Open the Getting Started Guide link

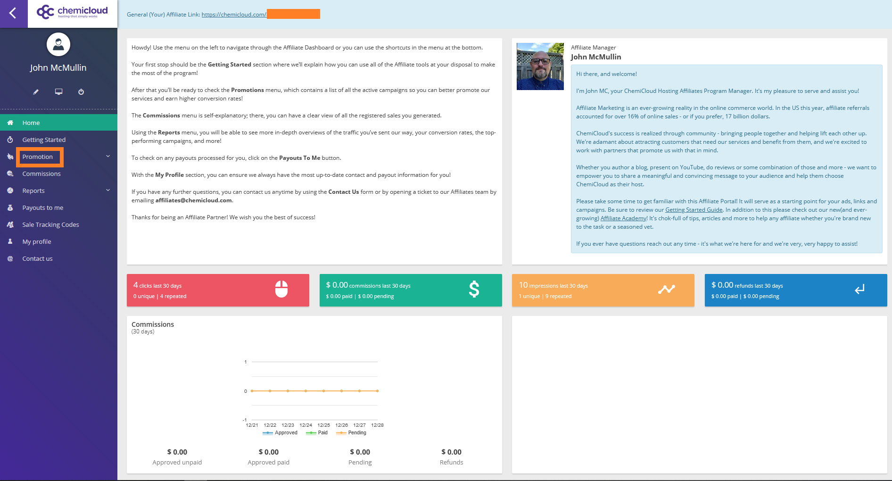[x=694, y=210]
